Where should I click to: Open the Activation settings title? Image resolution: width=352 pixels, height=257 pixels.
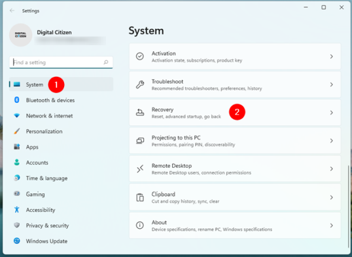[164, 53]
